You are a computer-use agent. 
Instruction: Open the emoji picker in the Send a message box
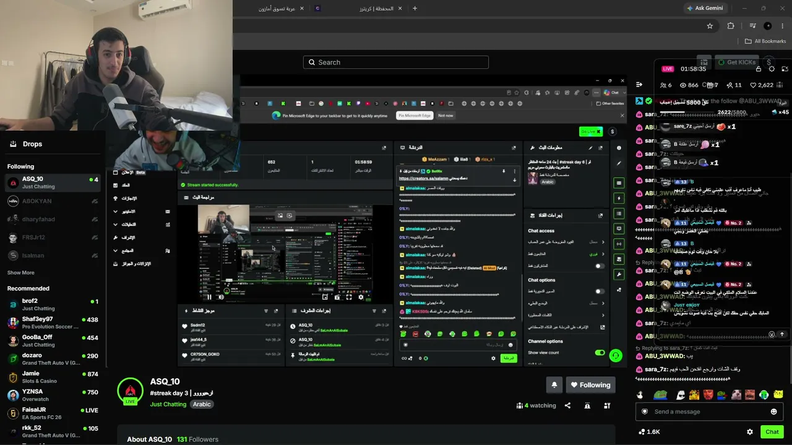[773, 412]
